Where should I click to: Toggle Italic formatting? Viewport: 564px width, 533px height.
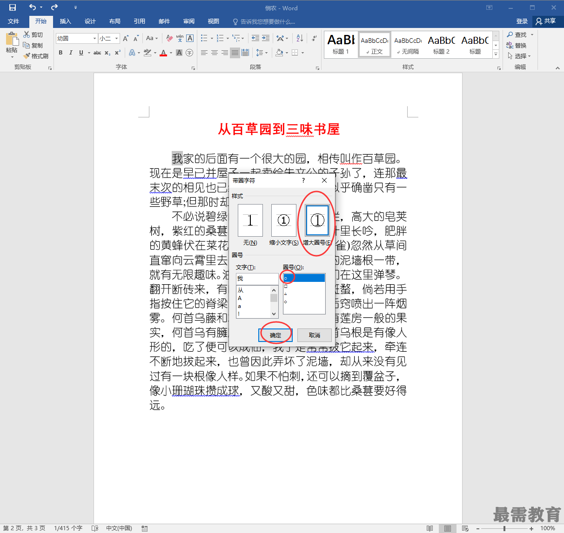(71, 53)
